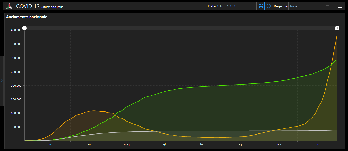
Task: Open the calendar date picker
Action: 260,6
